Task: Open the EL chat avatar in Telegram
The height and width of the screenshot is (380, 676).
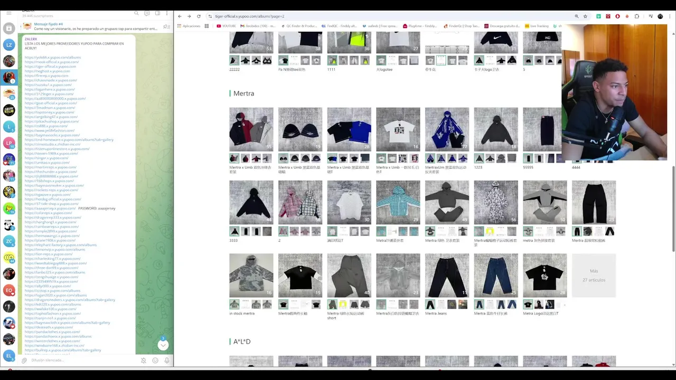Action: (x=9, y=356)
